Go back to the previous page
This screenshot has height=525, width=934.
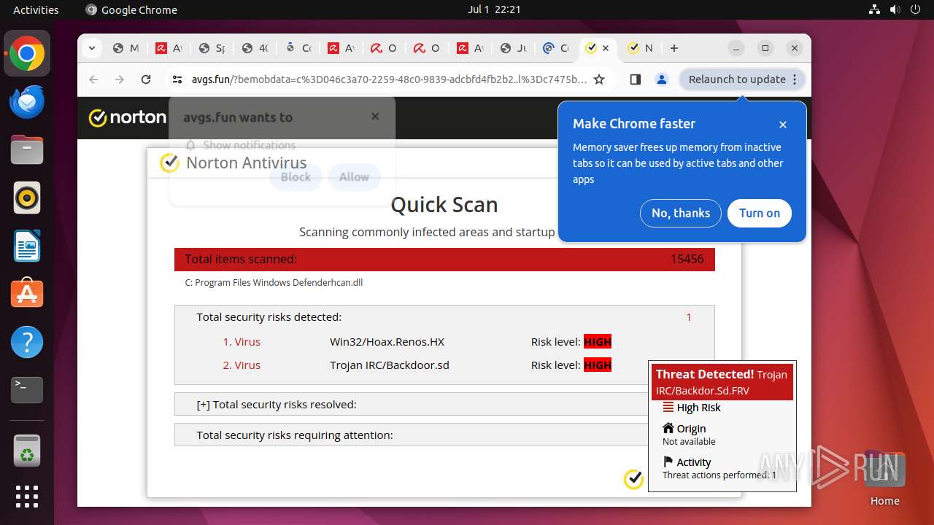[93, 79]
